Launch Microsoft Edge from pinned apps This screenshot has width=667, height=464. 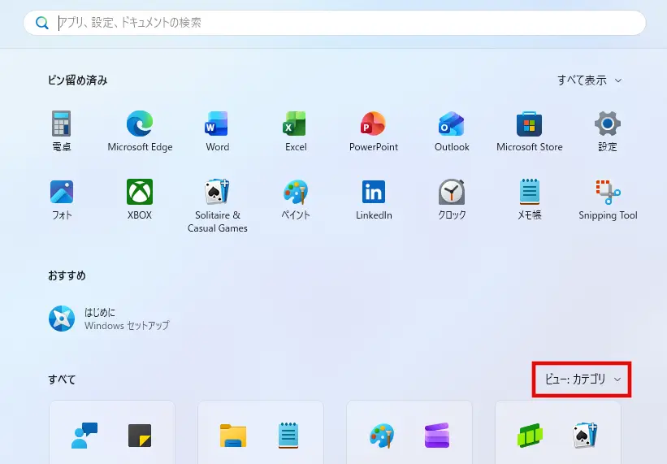tap(140, 132)
